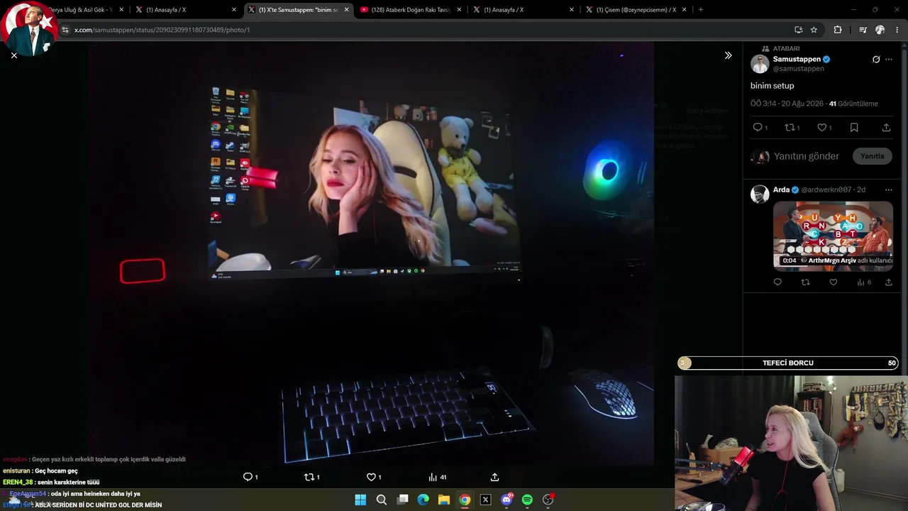This screenshot has width=908, height=511.
Task: Open Discord from the taskbar
Action: (x=506, y=500)
